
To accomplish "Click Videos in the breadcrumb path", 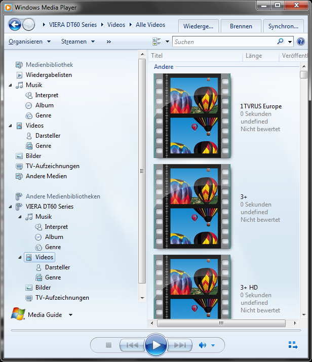I will click(x=116, y=25).
